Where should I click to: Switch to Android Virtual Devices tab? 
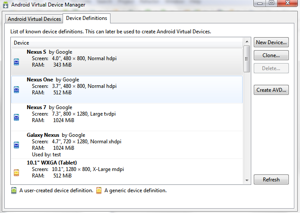pos(34,19)
